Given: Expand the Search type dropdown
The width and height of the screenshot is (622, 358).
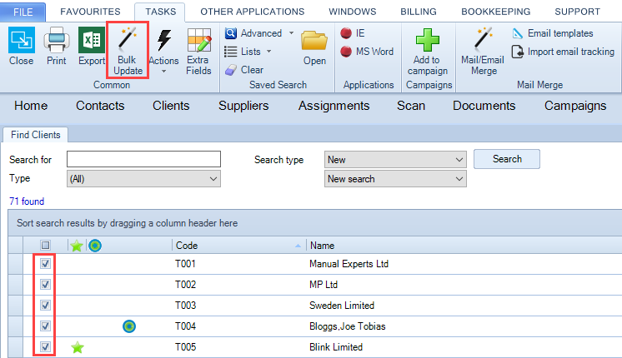Looking at the screenshot, I should point(395,160).
